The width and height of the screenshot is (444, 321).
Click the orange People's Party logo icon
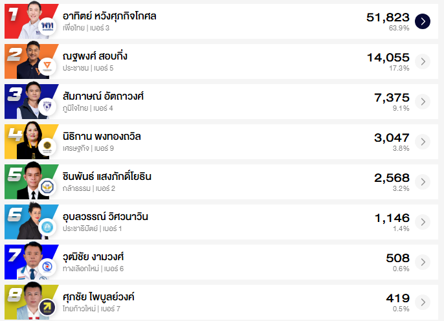(47, 67)
